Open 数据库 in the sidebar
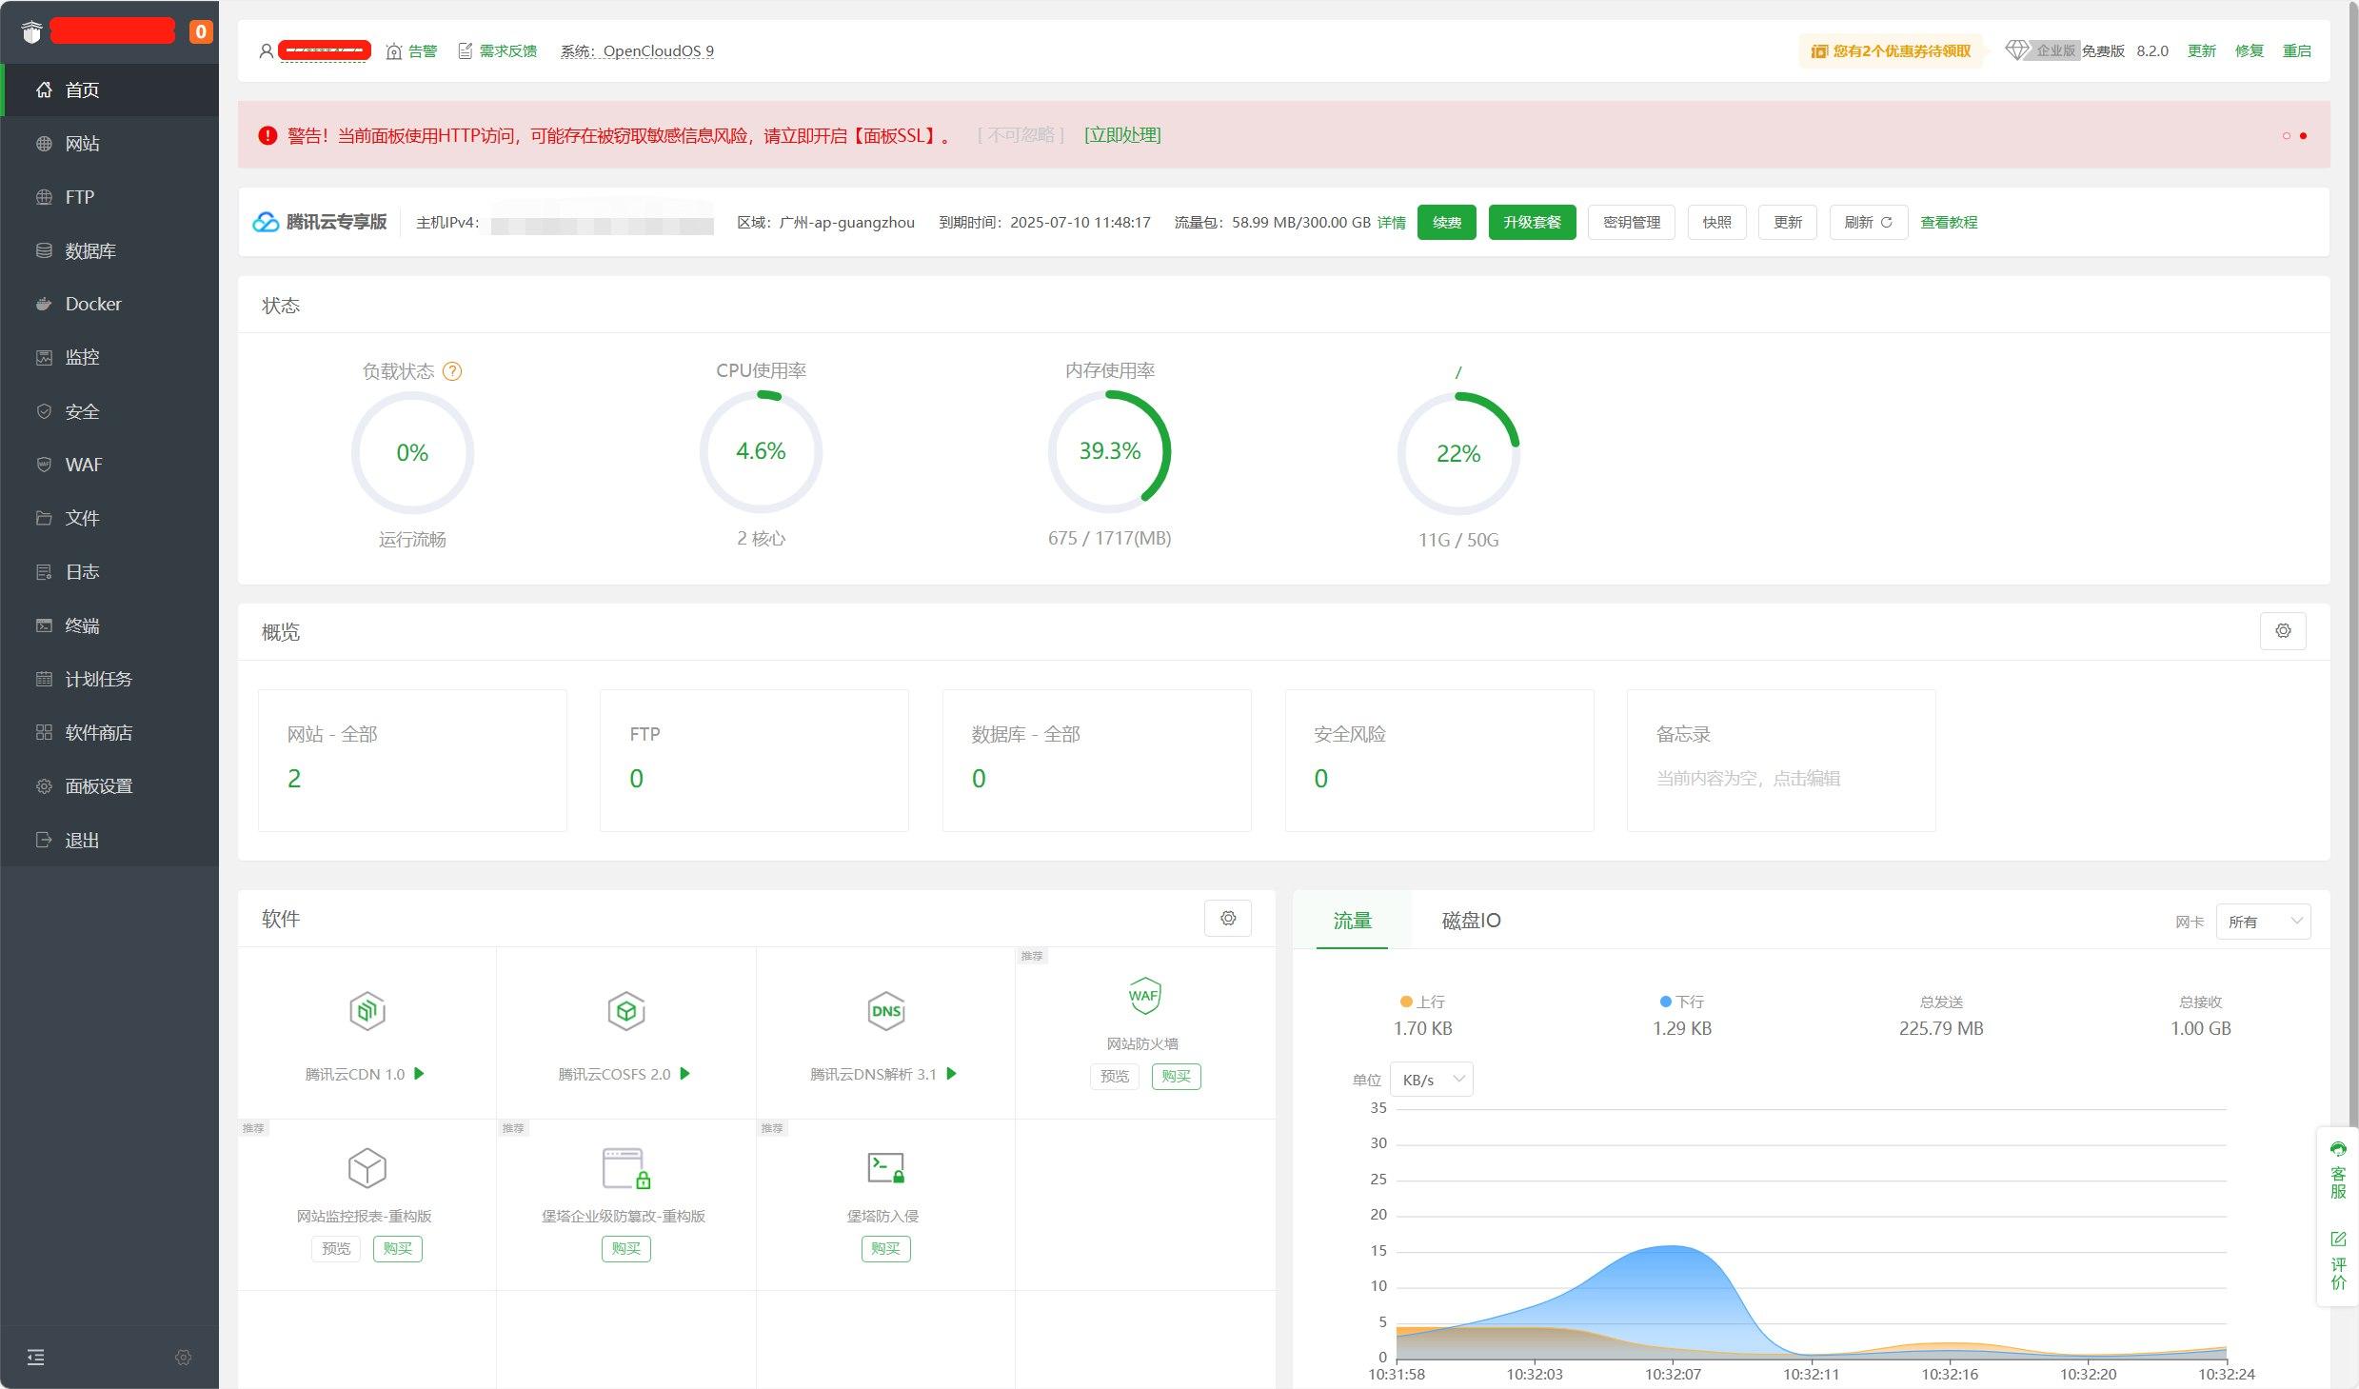 point(110,250)
